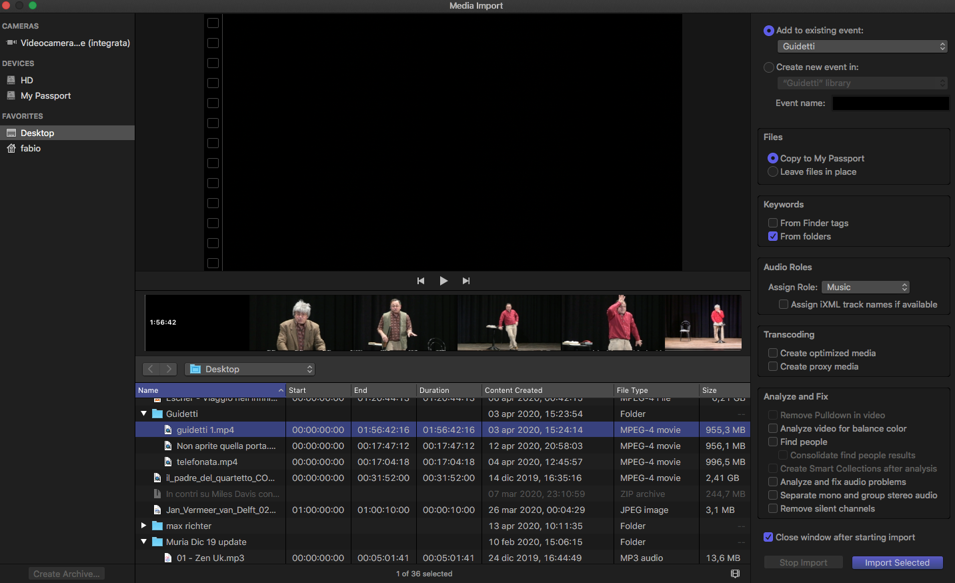
Task: Go back with the left navigation arrow
Action: [x=151, y=369]
